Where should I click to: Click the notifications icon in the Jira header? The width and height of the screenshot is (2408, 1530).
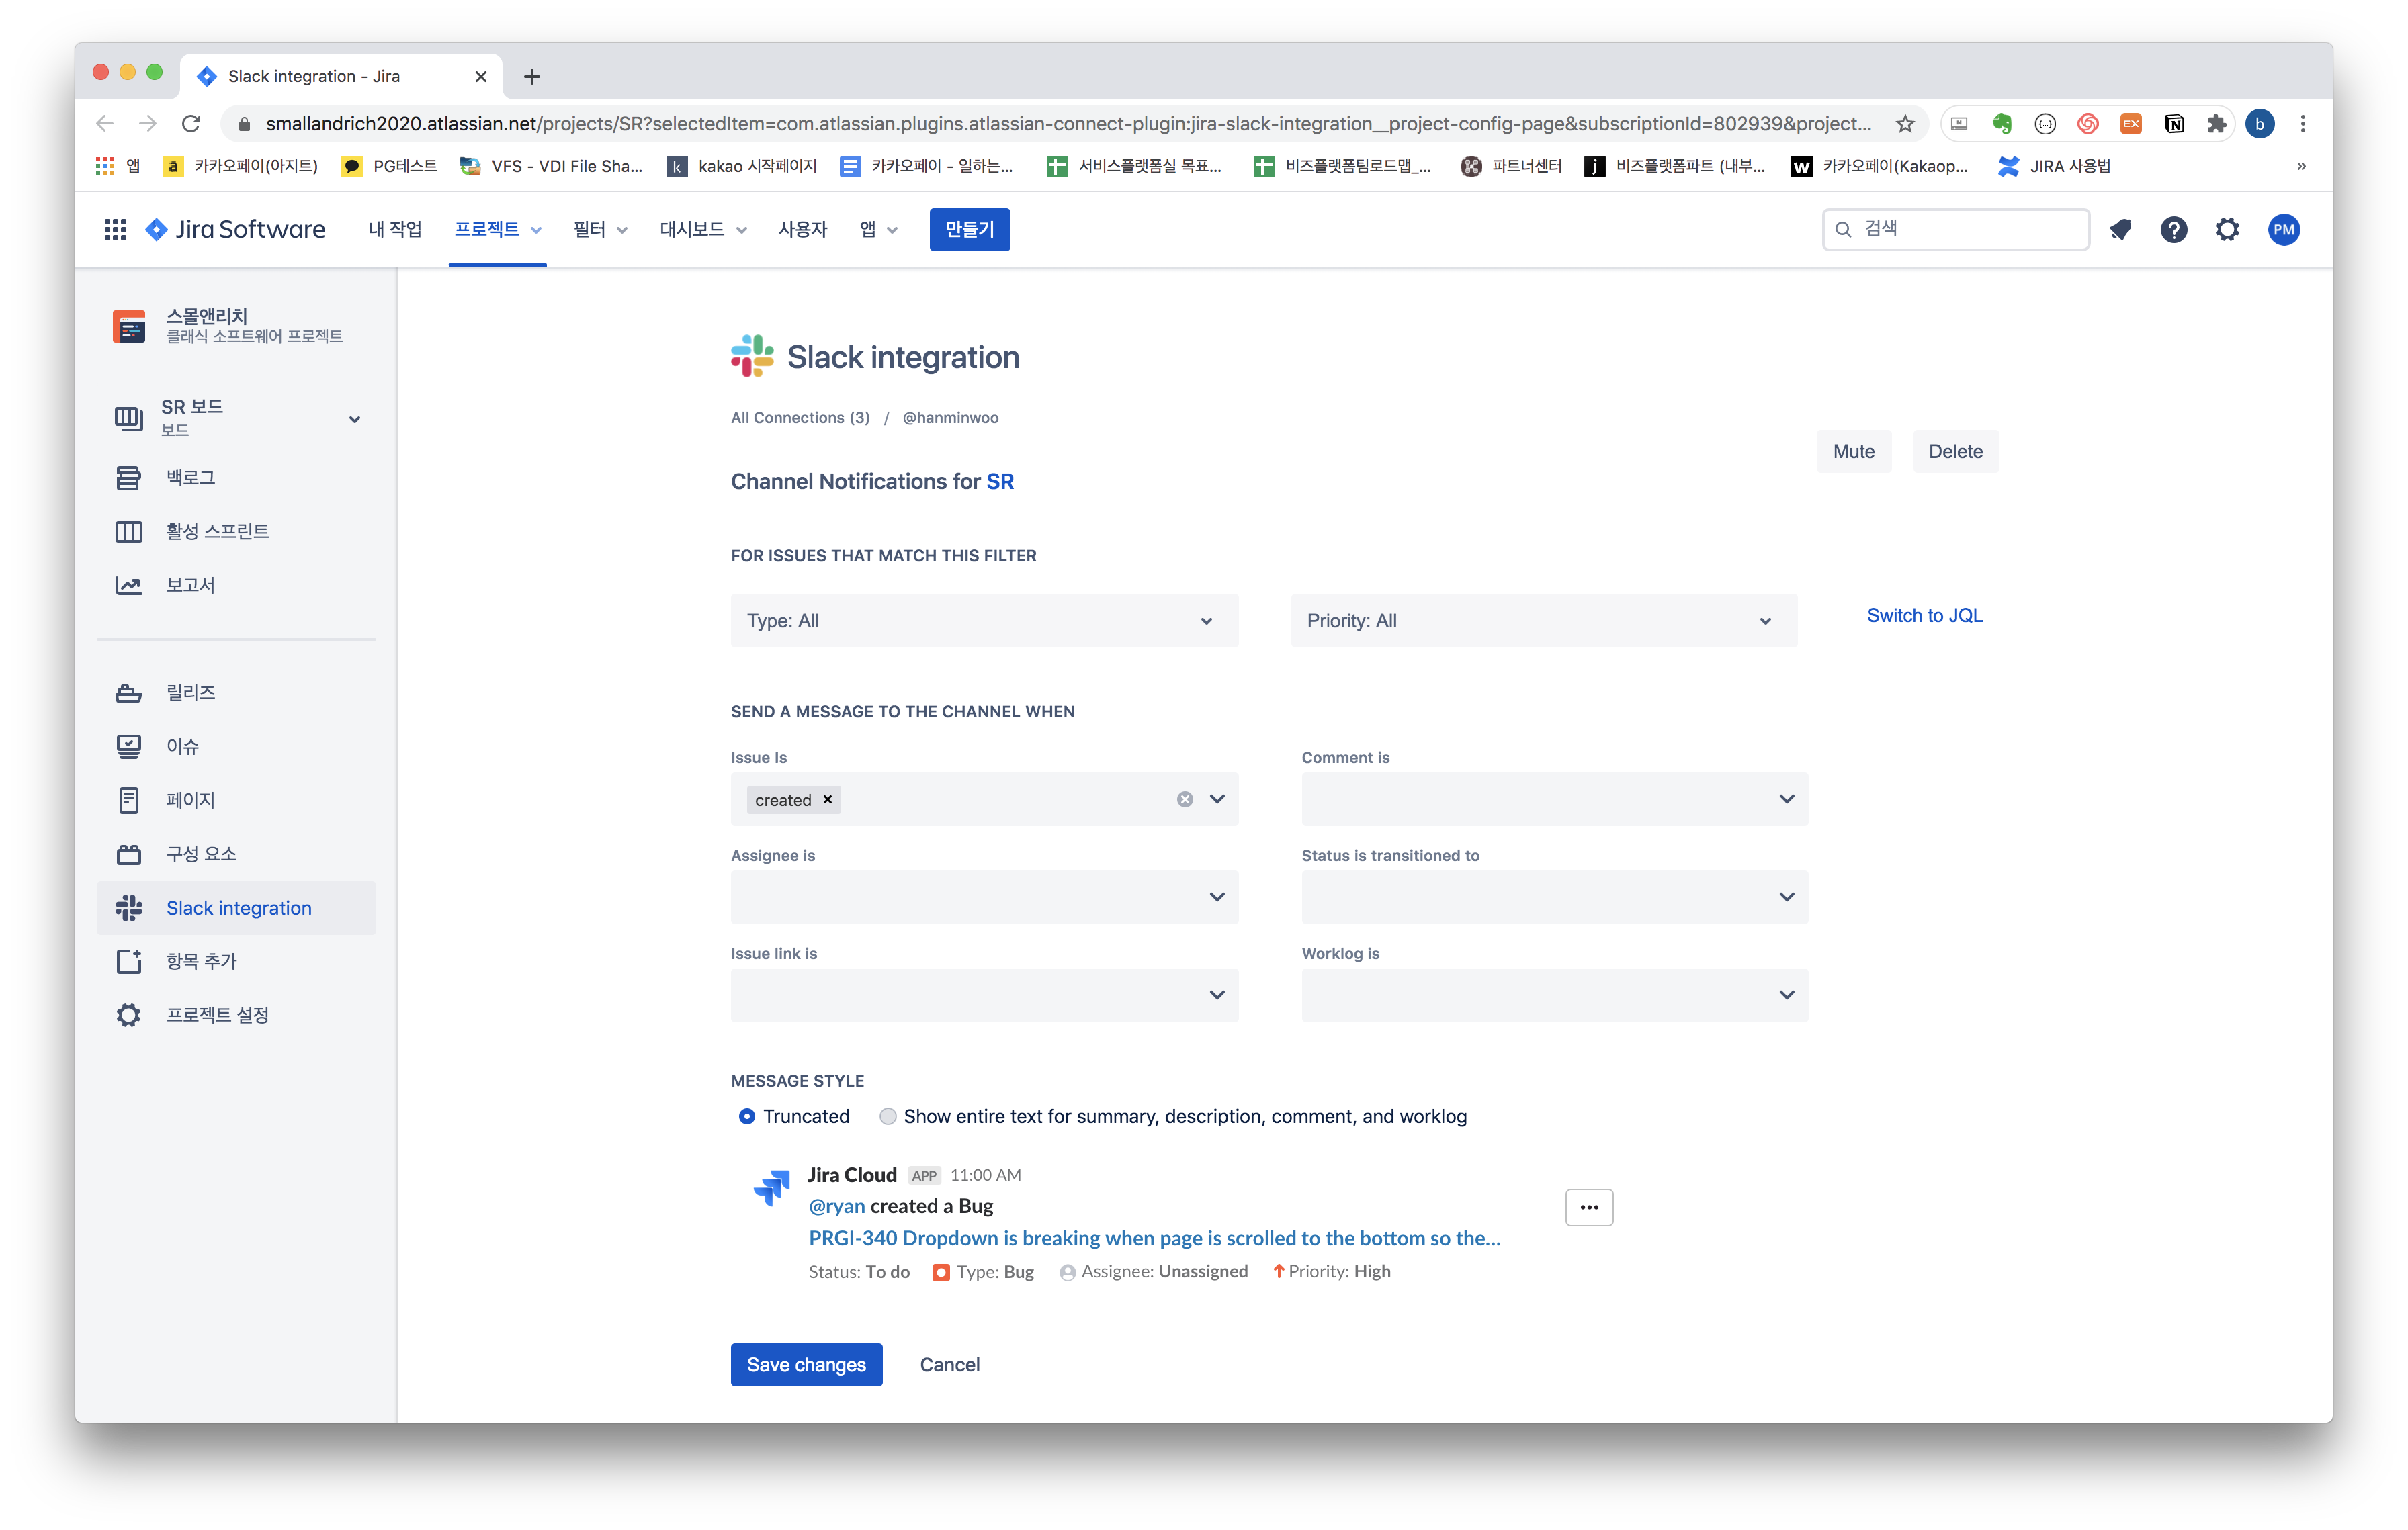2120,230
